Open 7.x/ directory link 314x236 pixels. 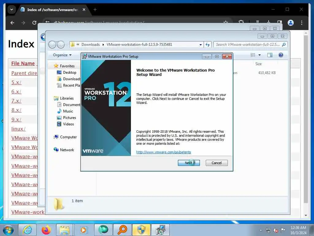pos(16,101)
